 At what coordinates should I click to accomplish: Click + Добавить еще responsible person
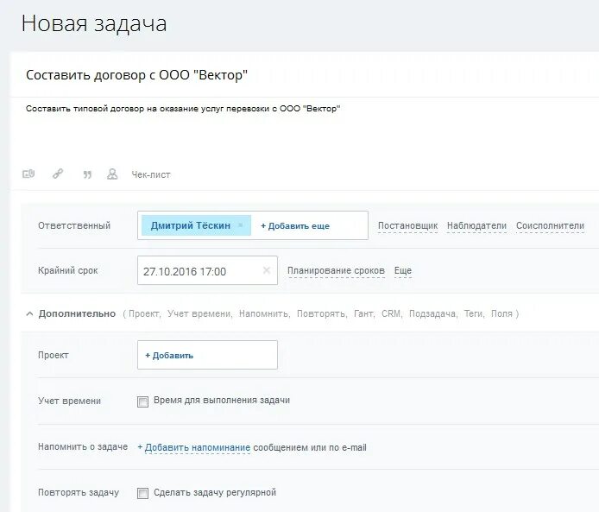click(295, 226)
